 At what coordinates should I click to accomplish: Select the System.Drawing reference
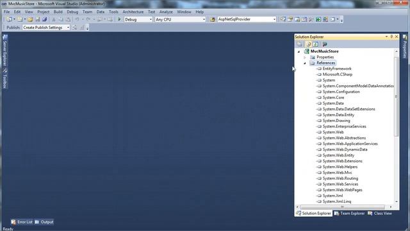pos(336,121)
